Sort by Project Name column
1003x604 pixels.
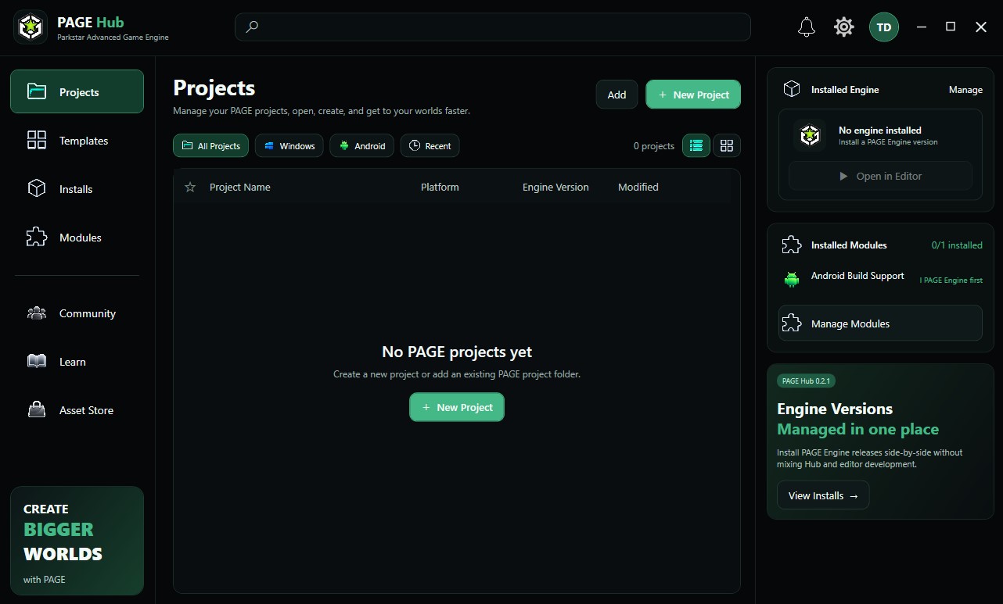240,187
